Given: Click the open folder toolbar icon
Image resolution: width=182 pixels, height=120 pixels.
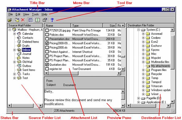Looking at the screenshot, I should (x=10, y=20).
